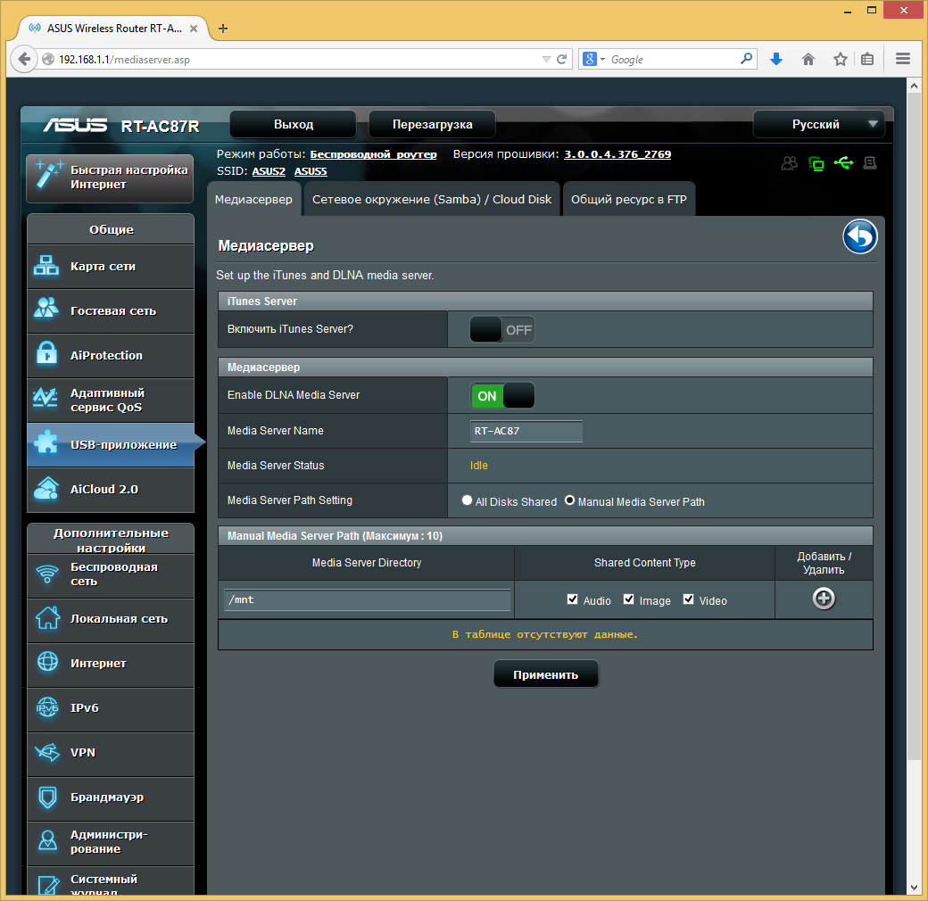Open the Русский language dropdown
The image size is (928, 901).
[x=818, y=124]
